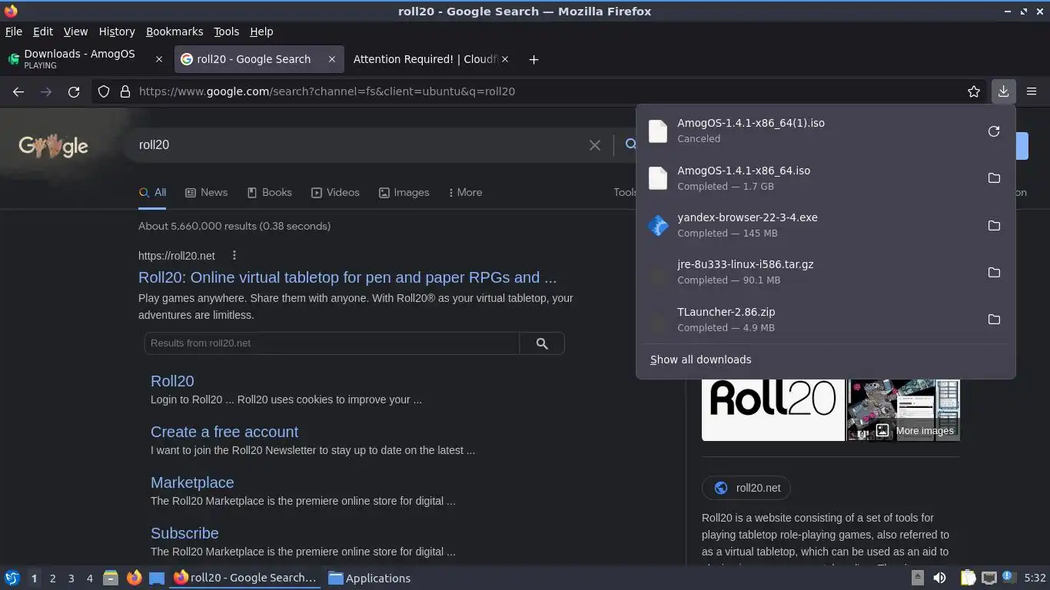Open the View menu

[75, 31]
